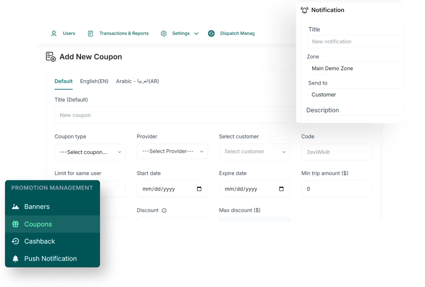Click the Discount info icon
This screenshot has width=425, height=287.
pyautogui.click(x=164, y=210)
